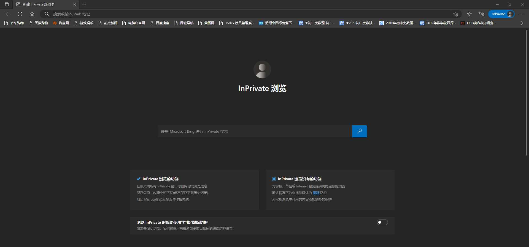The width and height of the screenshot is (529, 247).
Task: Expand the favorites bar overflow chevron
Action: coord(522,23)
